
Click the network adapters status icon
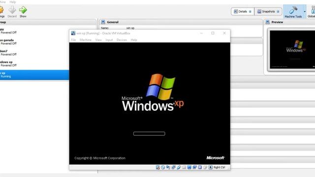173,167
